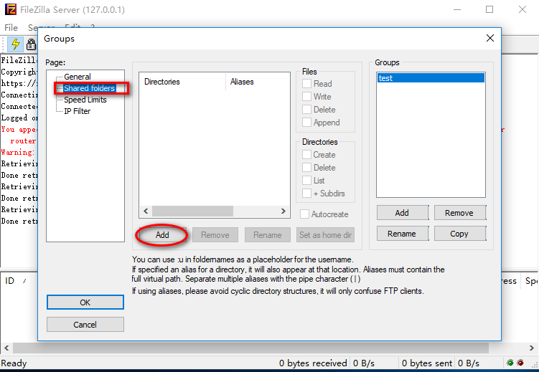Click the main window bottom horizontal scrollbar thumb

coord(251,348)
